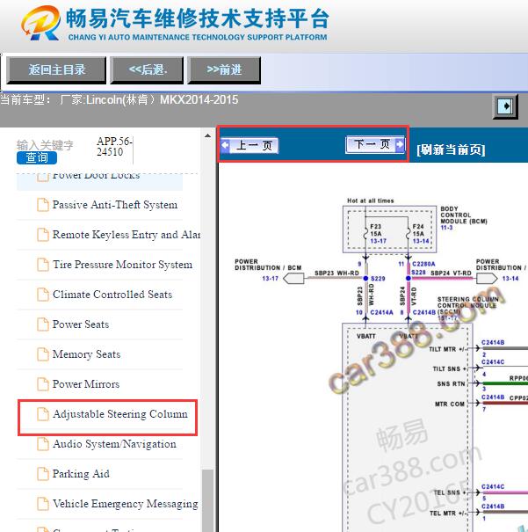Click S228 splice label

(x=418, y=272)
